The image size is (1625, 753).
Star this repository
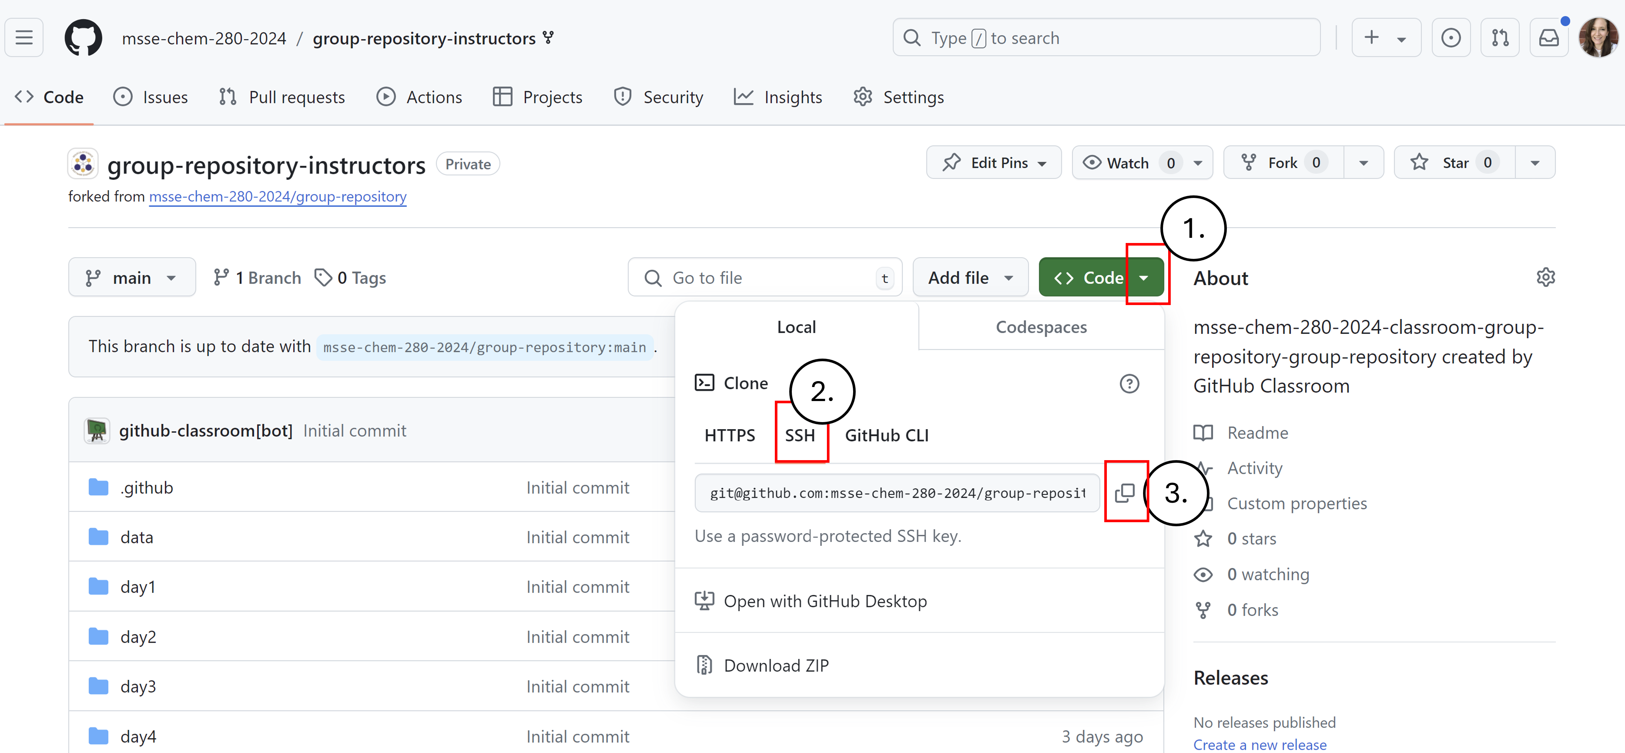point(1455,163)
